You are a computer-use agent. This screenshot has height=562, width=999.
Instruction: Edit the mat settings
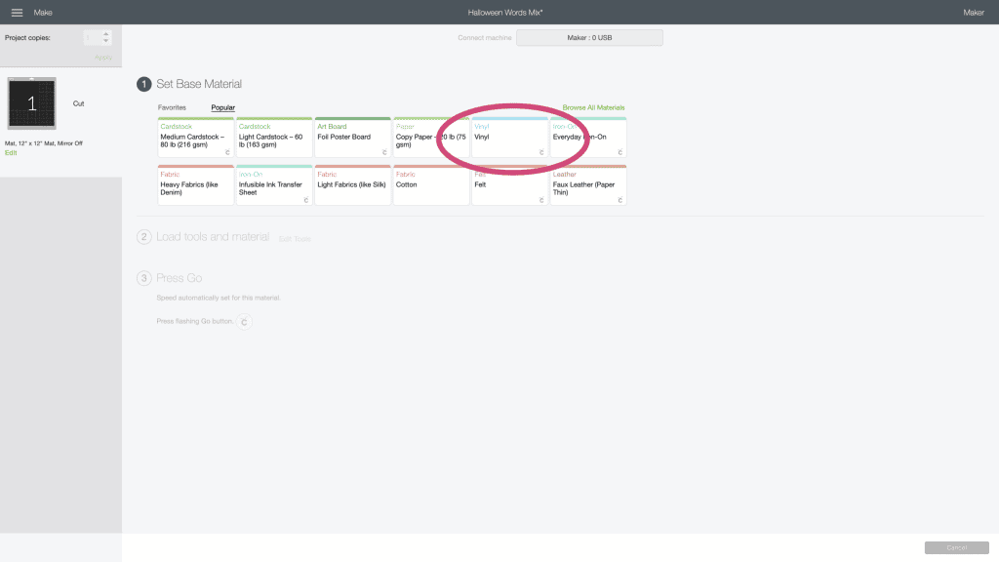(x=11, y=153)
